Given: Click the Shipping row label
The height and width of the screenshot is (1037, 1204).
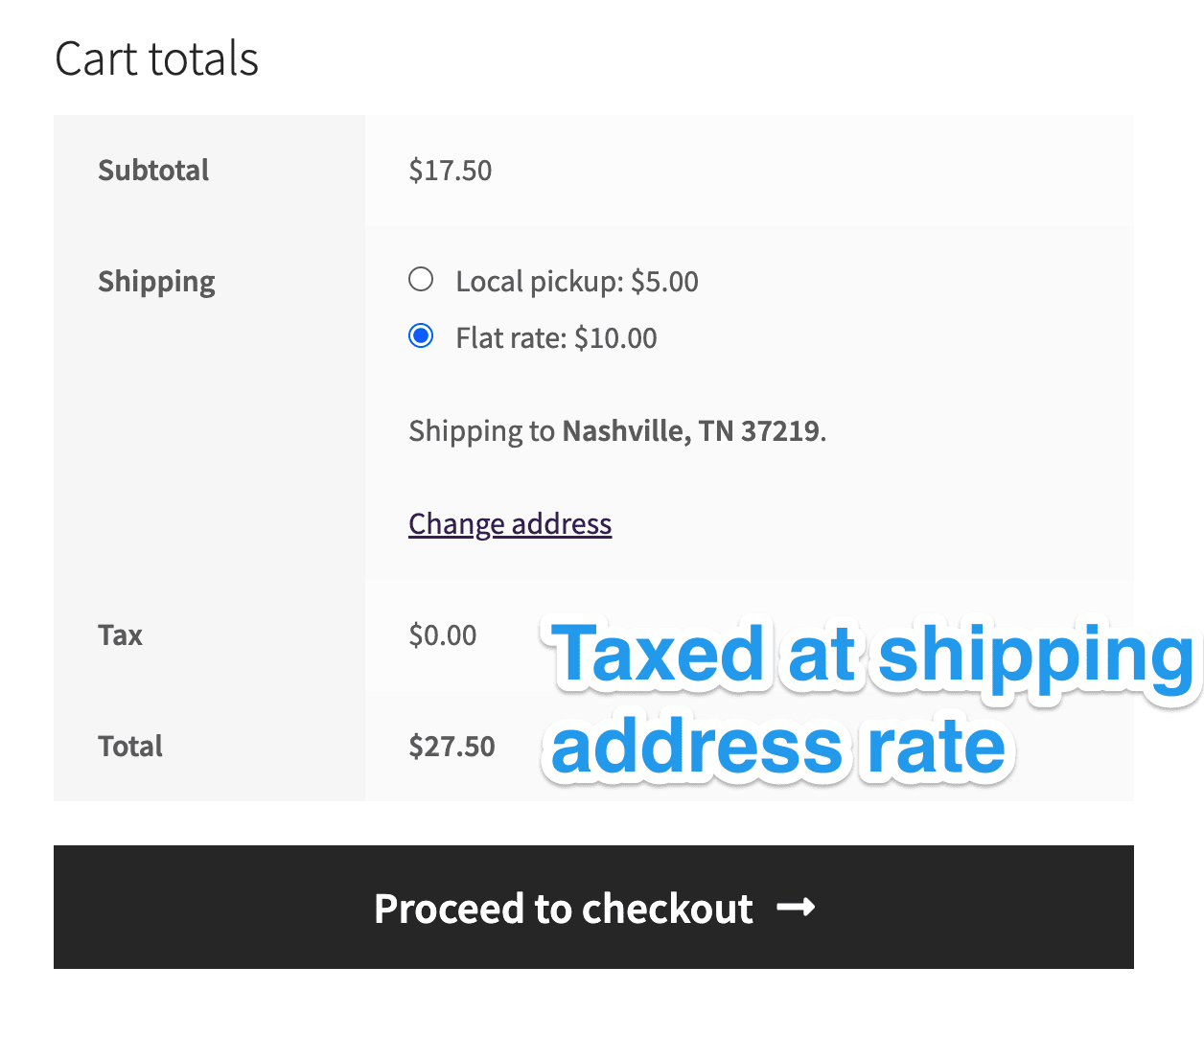Looking at the screenshot, I should 156,282.
